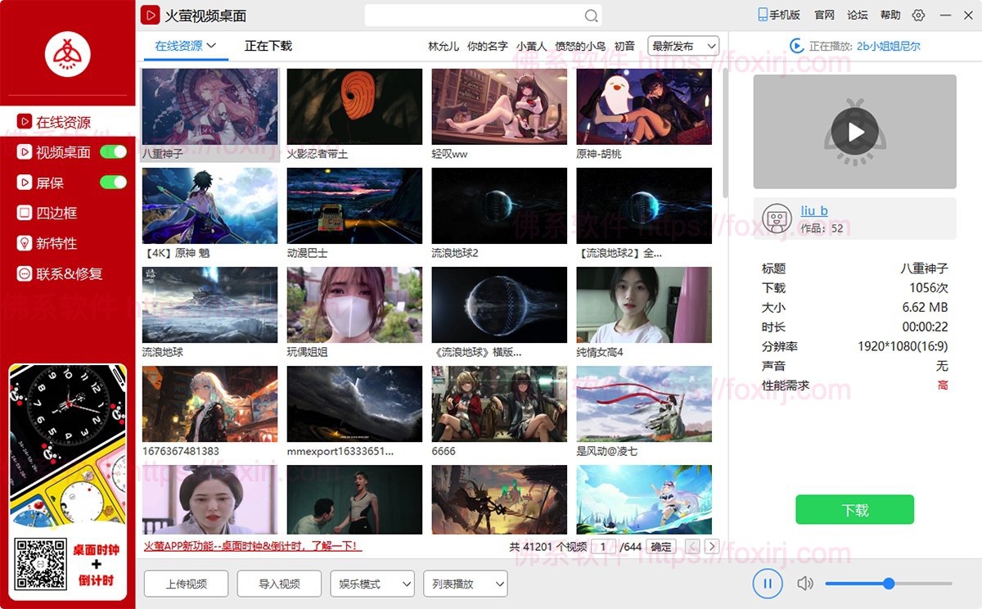The width and height of the screenshot is (982, 609).
Task: Open the 帮助 help icon
Action: click(x=890, y=15)
